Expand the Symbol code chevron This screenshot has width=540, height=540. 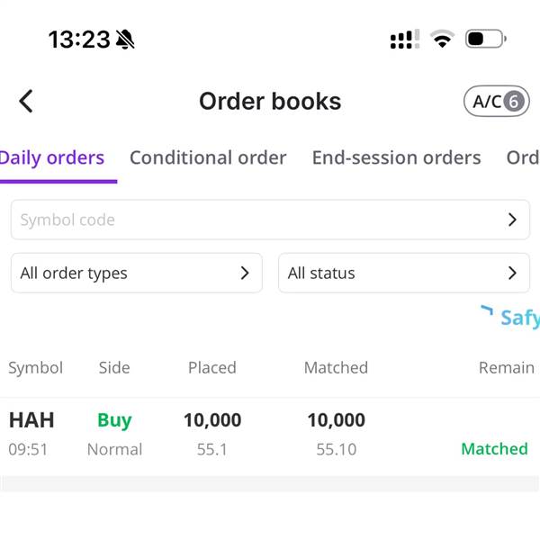pos(512,220)
